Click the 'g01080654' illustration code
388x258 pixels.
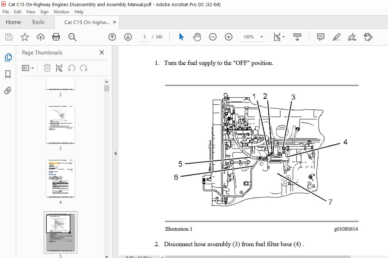(346, 229)
